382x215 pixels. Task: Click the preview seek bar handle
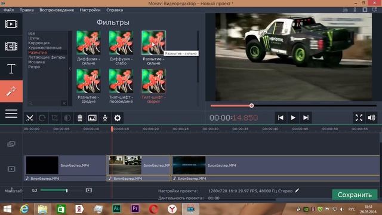(x=251, y=106)
